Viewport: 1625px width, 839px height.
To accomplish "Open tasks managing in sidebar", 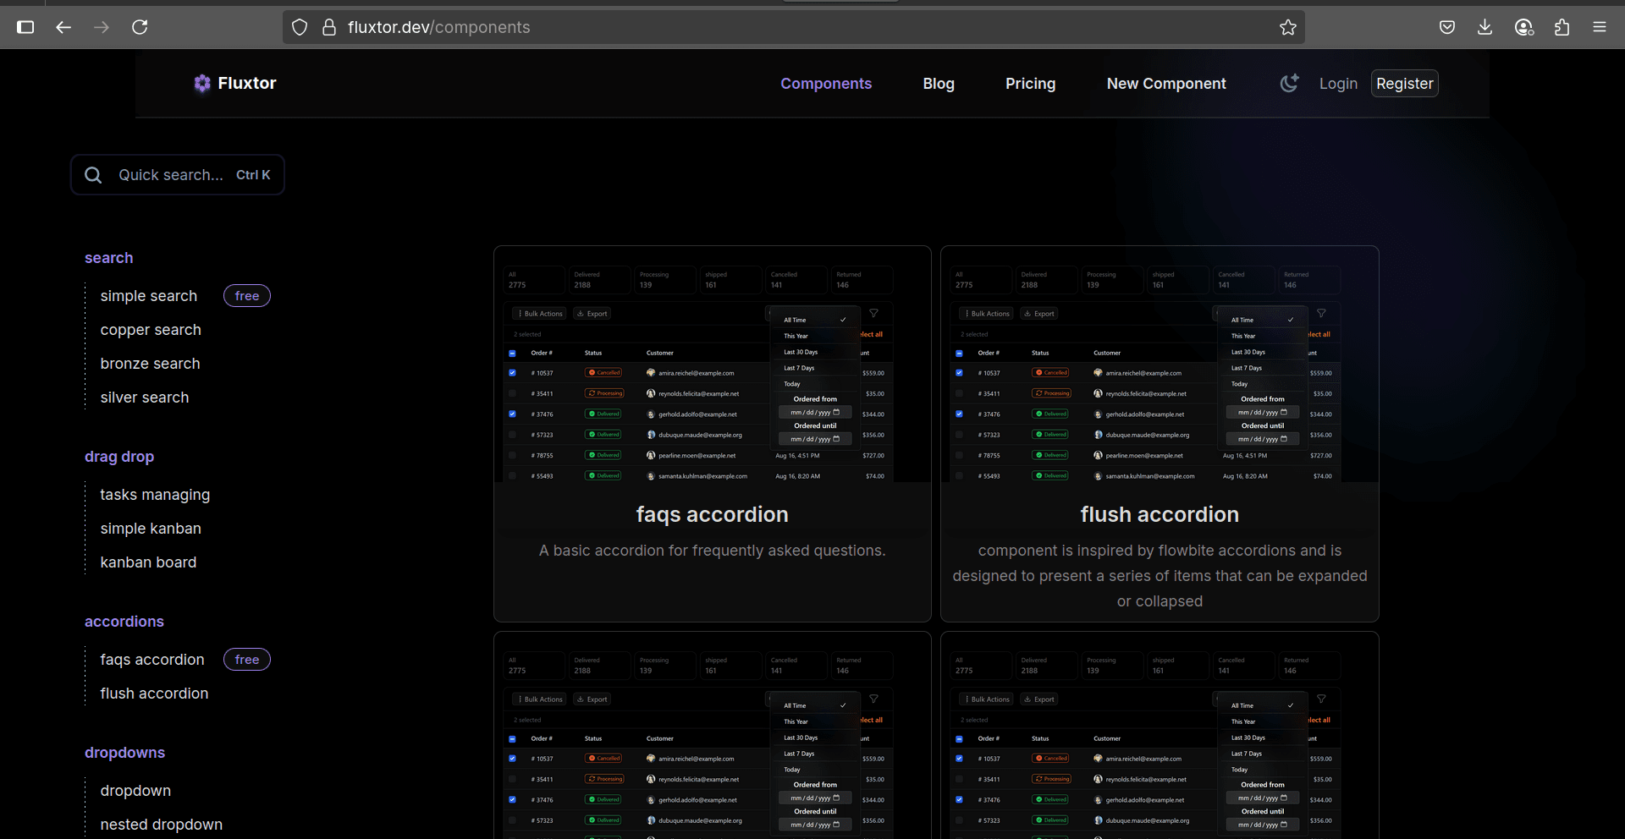I will point(155,495).
